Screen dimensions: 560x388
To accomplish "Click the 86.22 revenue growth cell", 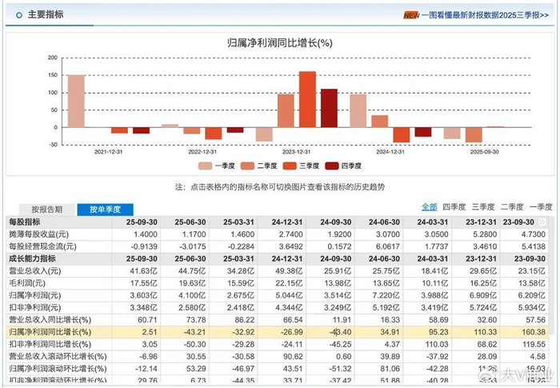I will 245,320.
